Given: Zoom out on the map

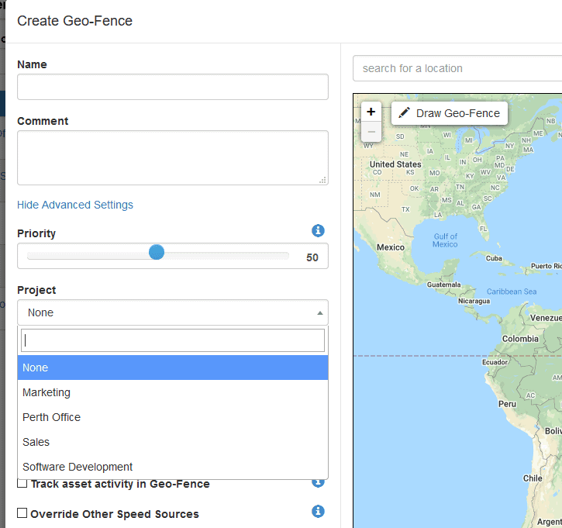Looking at the screenshot, I should [371, 132].
